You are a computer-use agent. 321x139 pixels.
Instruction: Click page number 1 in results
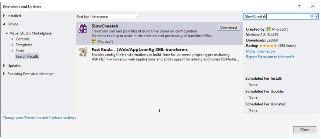click(159, 111)
